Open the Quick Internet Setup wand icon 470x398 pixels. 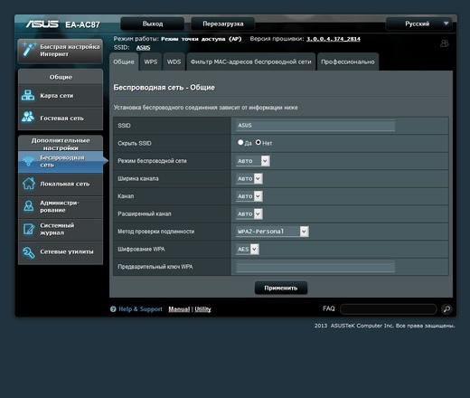29,50
